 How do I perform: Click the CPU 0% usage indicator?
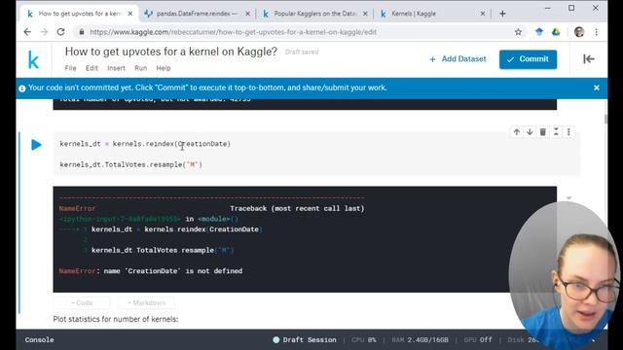[x=363, y=339]
